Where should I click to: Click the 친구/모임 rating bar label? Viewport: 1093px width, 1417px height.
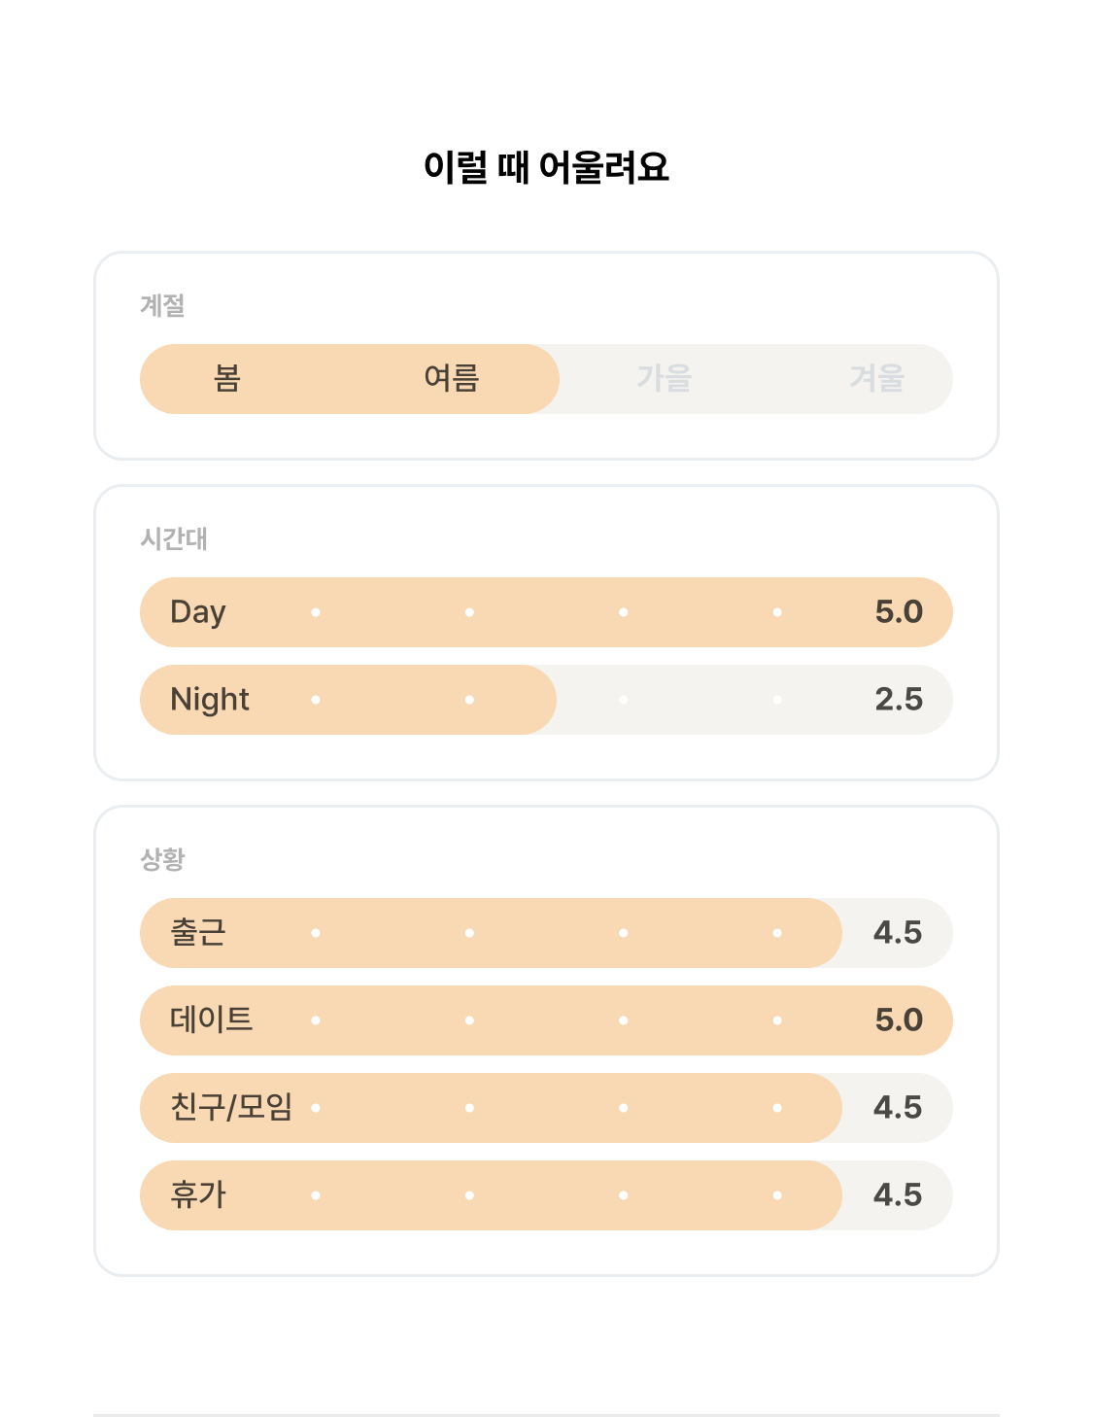point(231,1108)
